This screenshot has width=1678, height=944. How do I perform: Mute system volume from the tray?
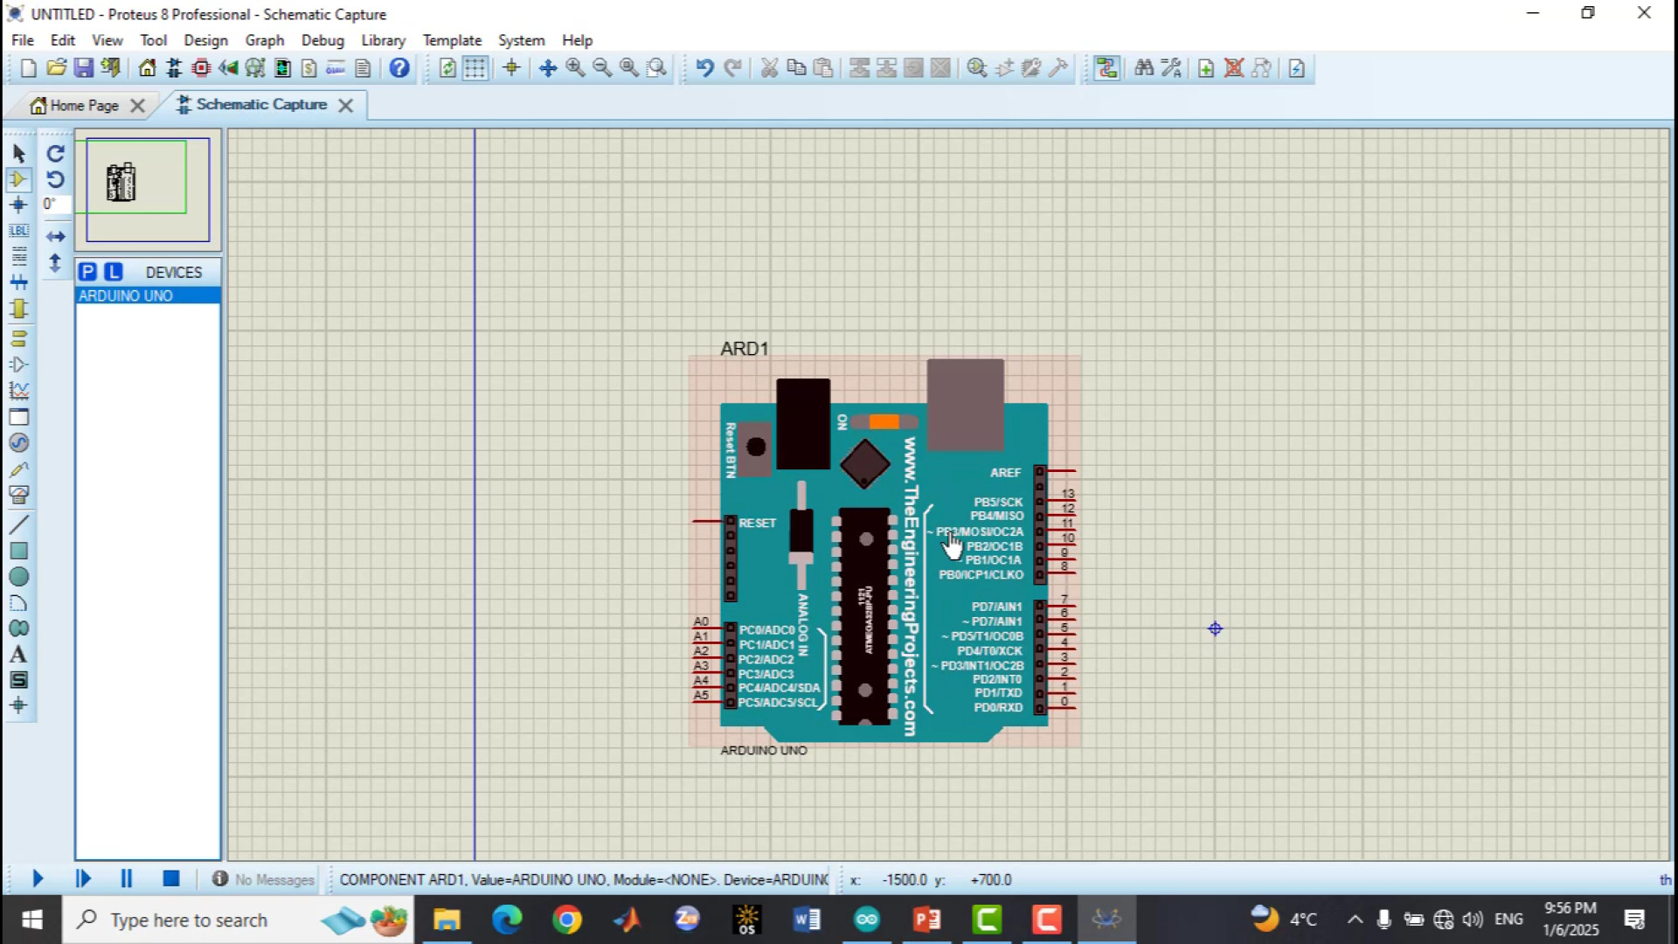point(1474,920)
